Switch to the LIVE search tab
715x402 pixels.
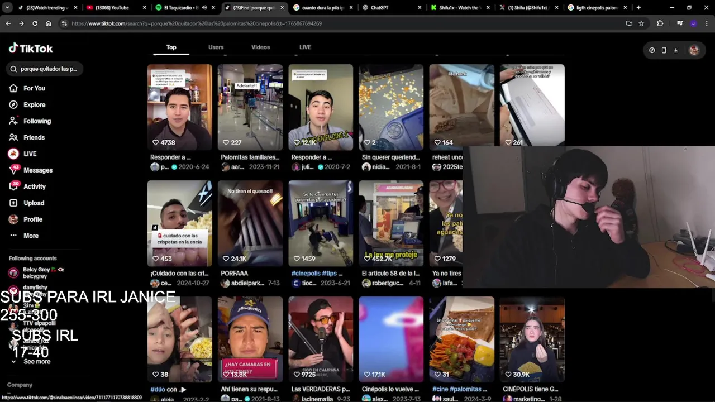click(x=305, y=47)
